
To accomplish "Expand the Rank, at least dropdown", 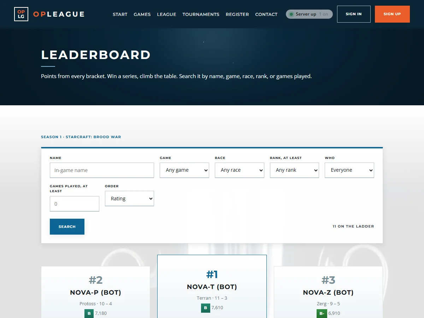I will 295,170.
